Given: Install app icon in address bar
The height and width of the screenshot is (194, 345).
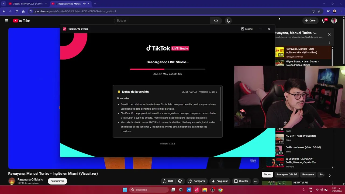Looking at the screenshot, I should coord(313,11).
